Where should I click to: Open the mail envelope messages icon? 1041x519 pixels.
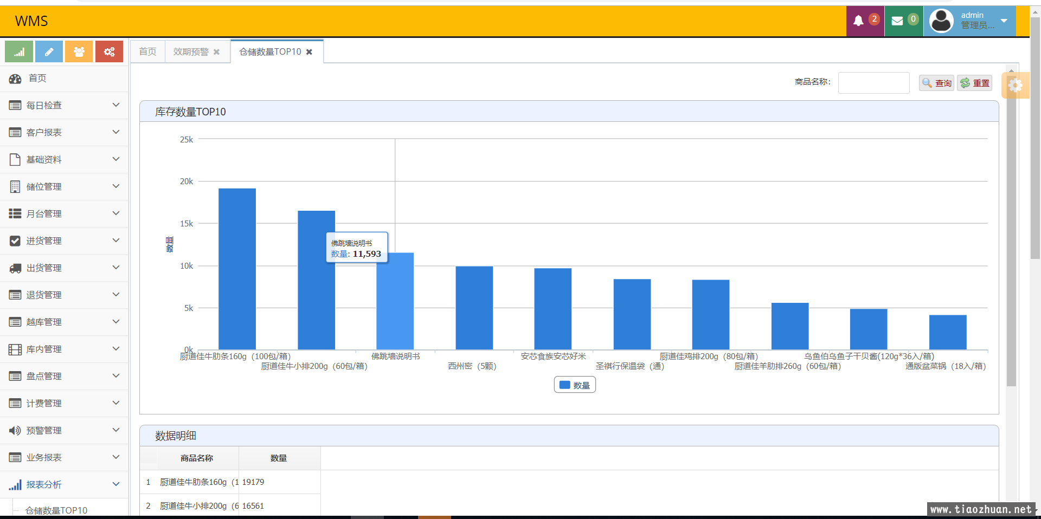pyautogui.click(x=904, y=21)
